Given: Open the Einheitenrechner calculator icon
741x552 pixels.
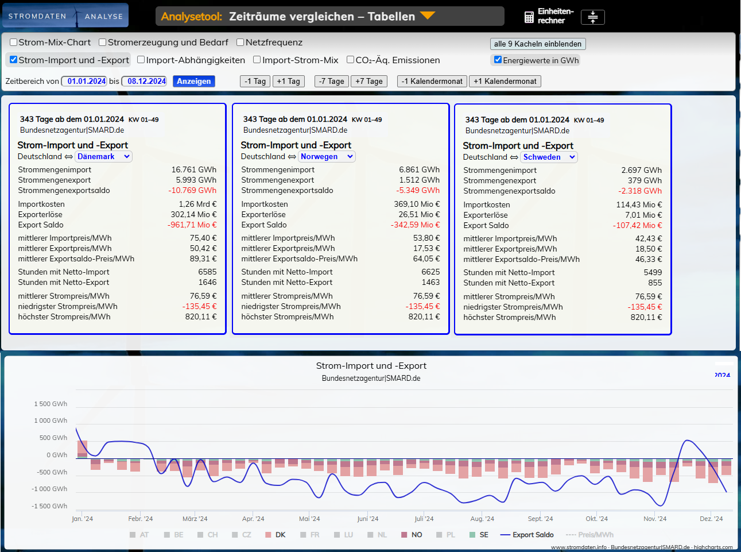Looking at the screenshot, I should tap(529, 17).
